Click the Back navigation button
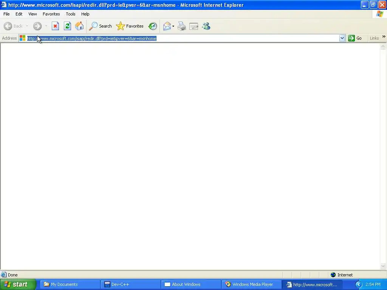 [13, 26]
